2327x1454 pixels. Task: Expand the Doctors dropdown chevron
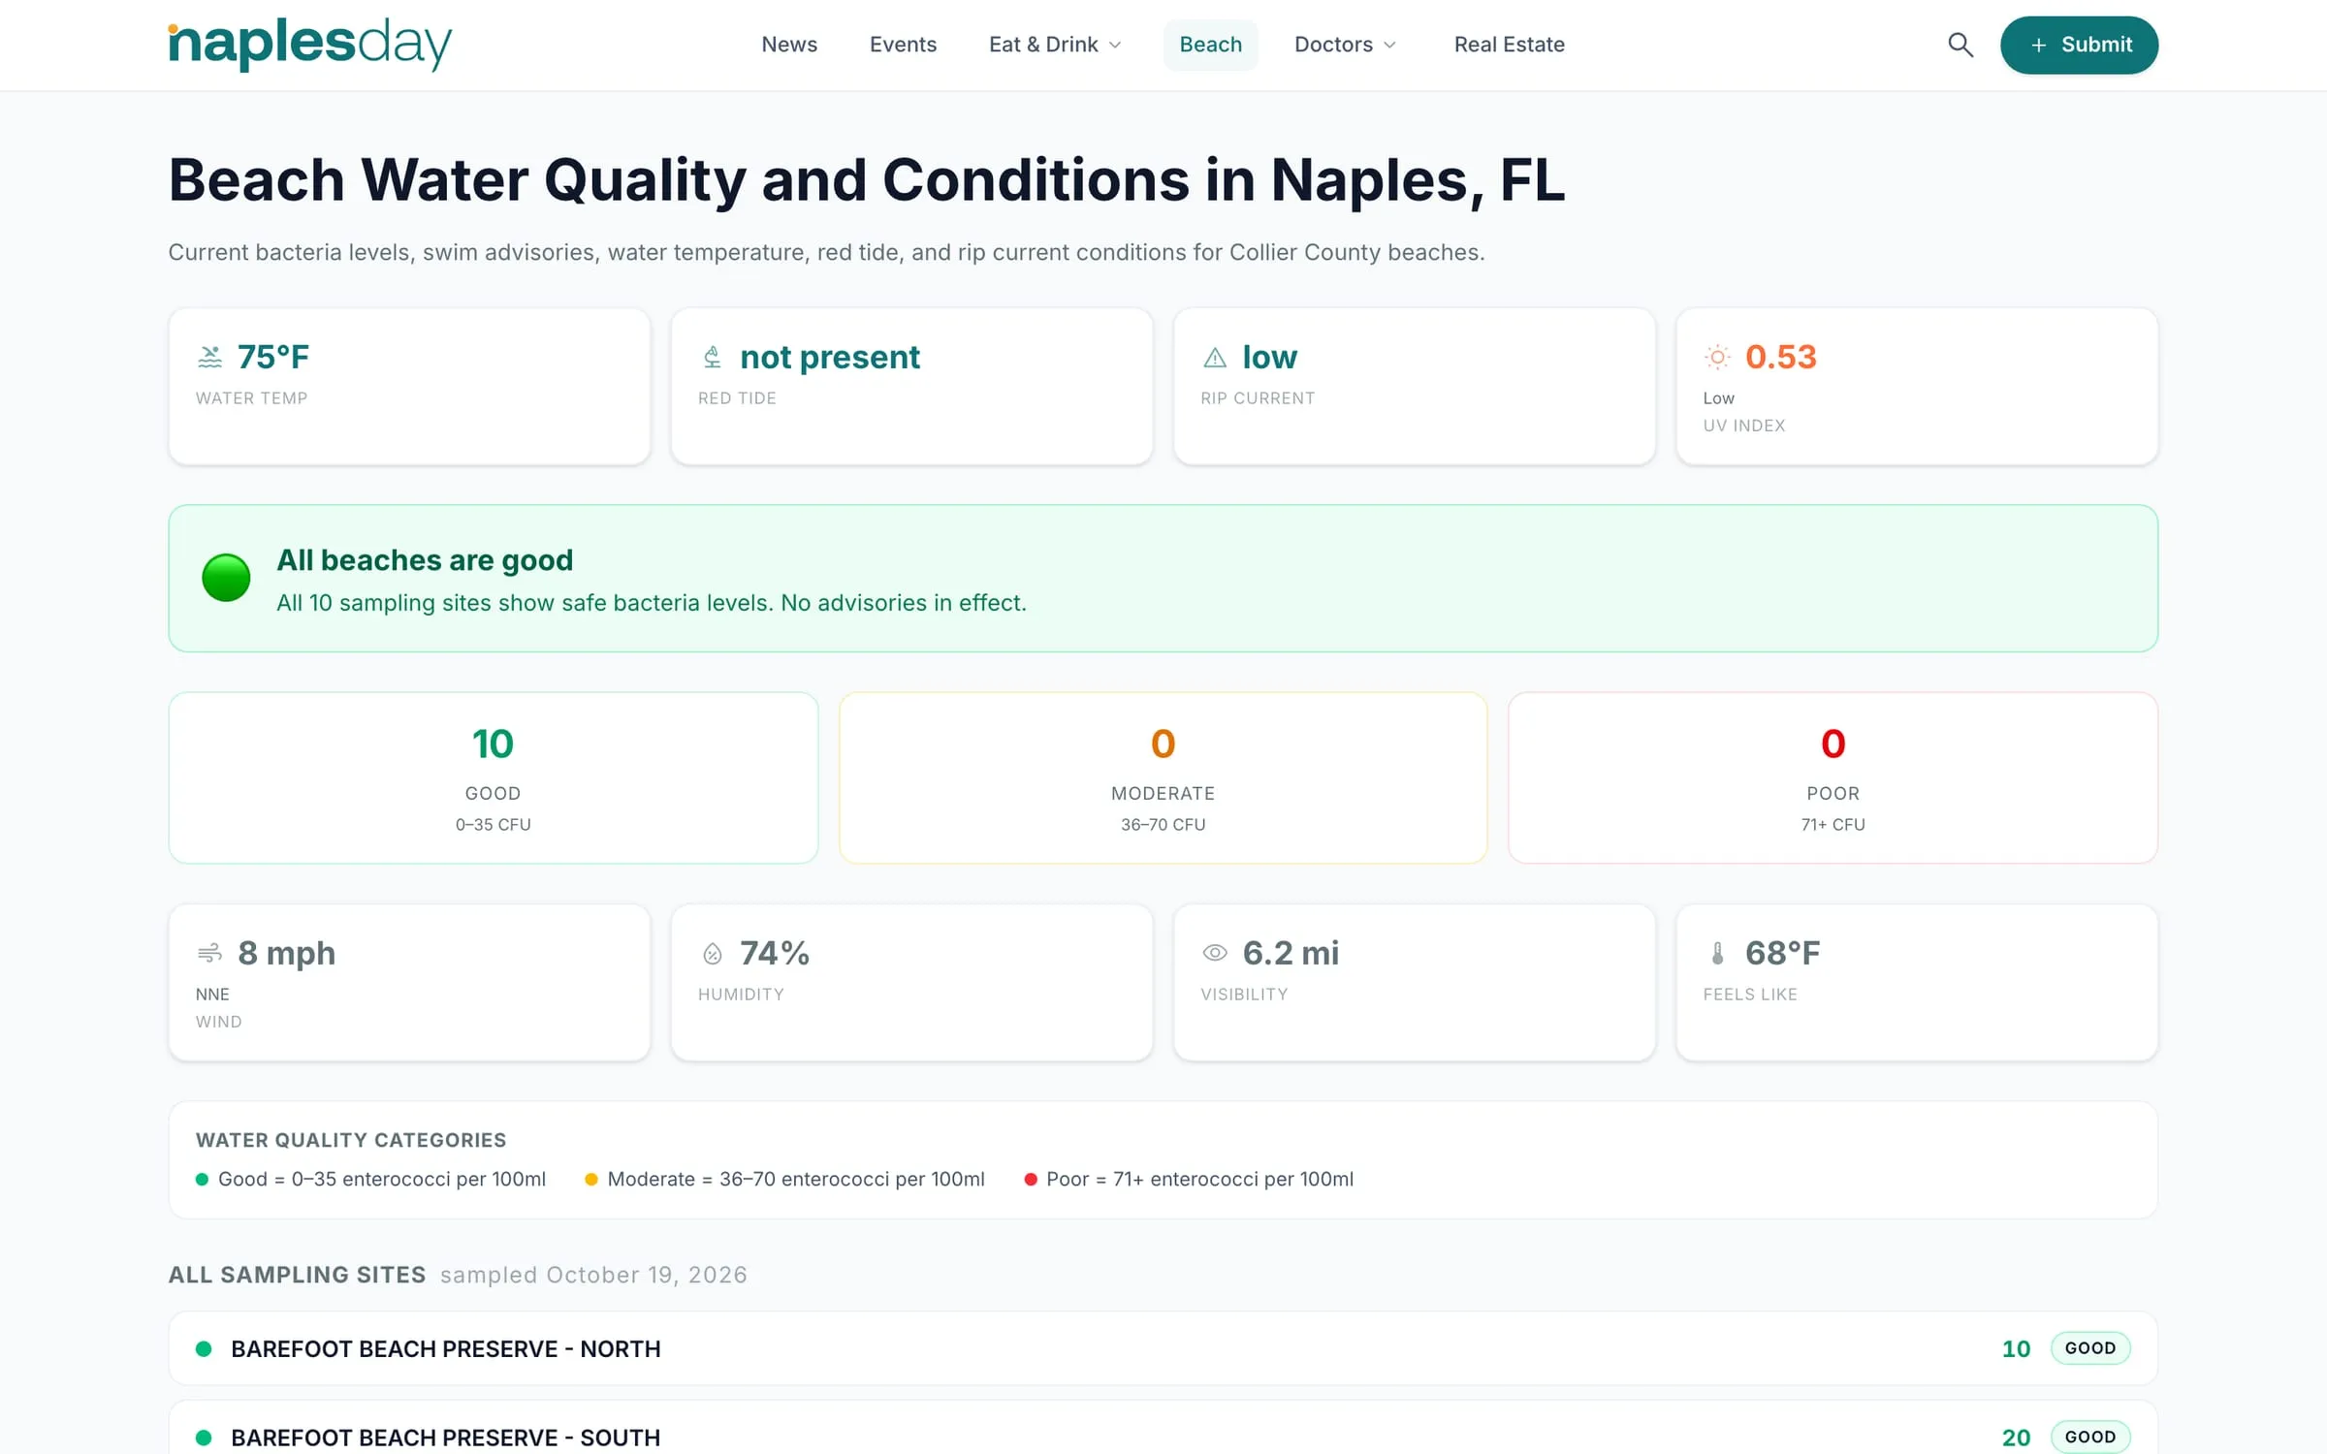coord(1389,45)
